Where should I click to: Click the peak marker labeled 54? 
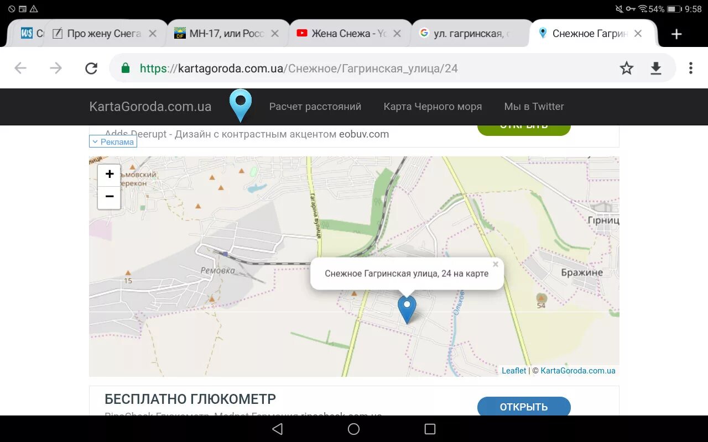542,299
